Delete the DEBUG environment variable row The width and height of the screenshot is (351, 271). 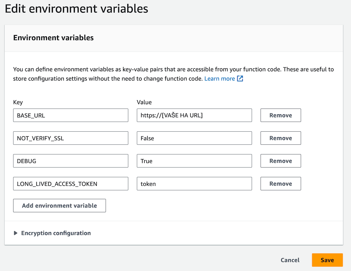click(280, 161)
